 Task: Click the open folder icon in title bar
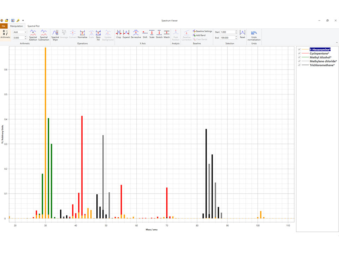click(x=7, y=20)
